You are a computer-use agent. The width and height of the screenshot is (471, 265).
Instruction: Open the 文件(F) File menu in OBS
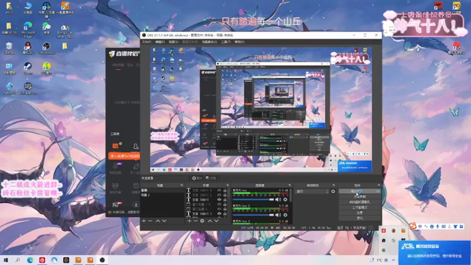coord(146,42)
